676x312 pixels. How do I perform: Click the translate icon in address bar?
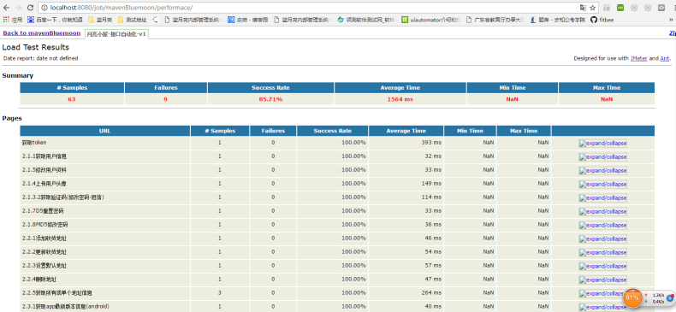click(583, 8)
